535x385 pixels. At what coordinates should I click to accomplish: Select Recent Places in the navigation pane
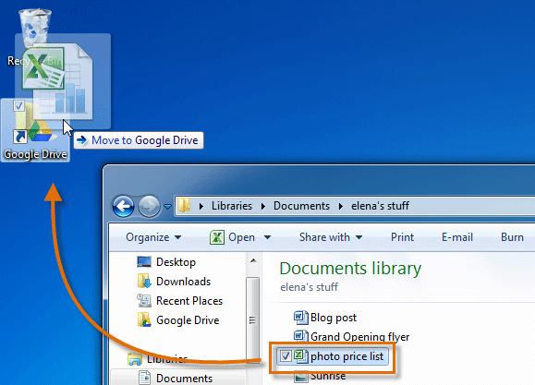189,301
